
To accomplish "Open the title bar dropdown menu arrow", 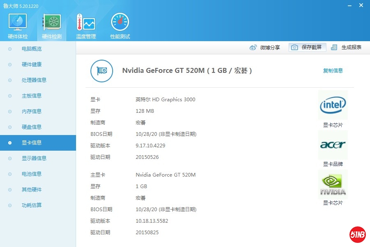I will coord(338,5).
